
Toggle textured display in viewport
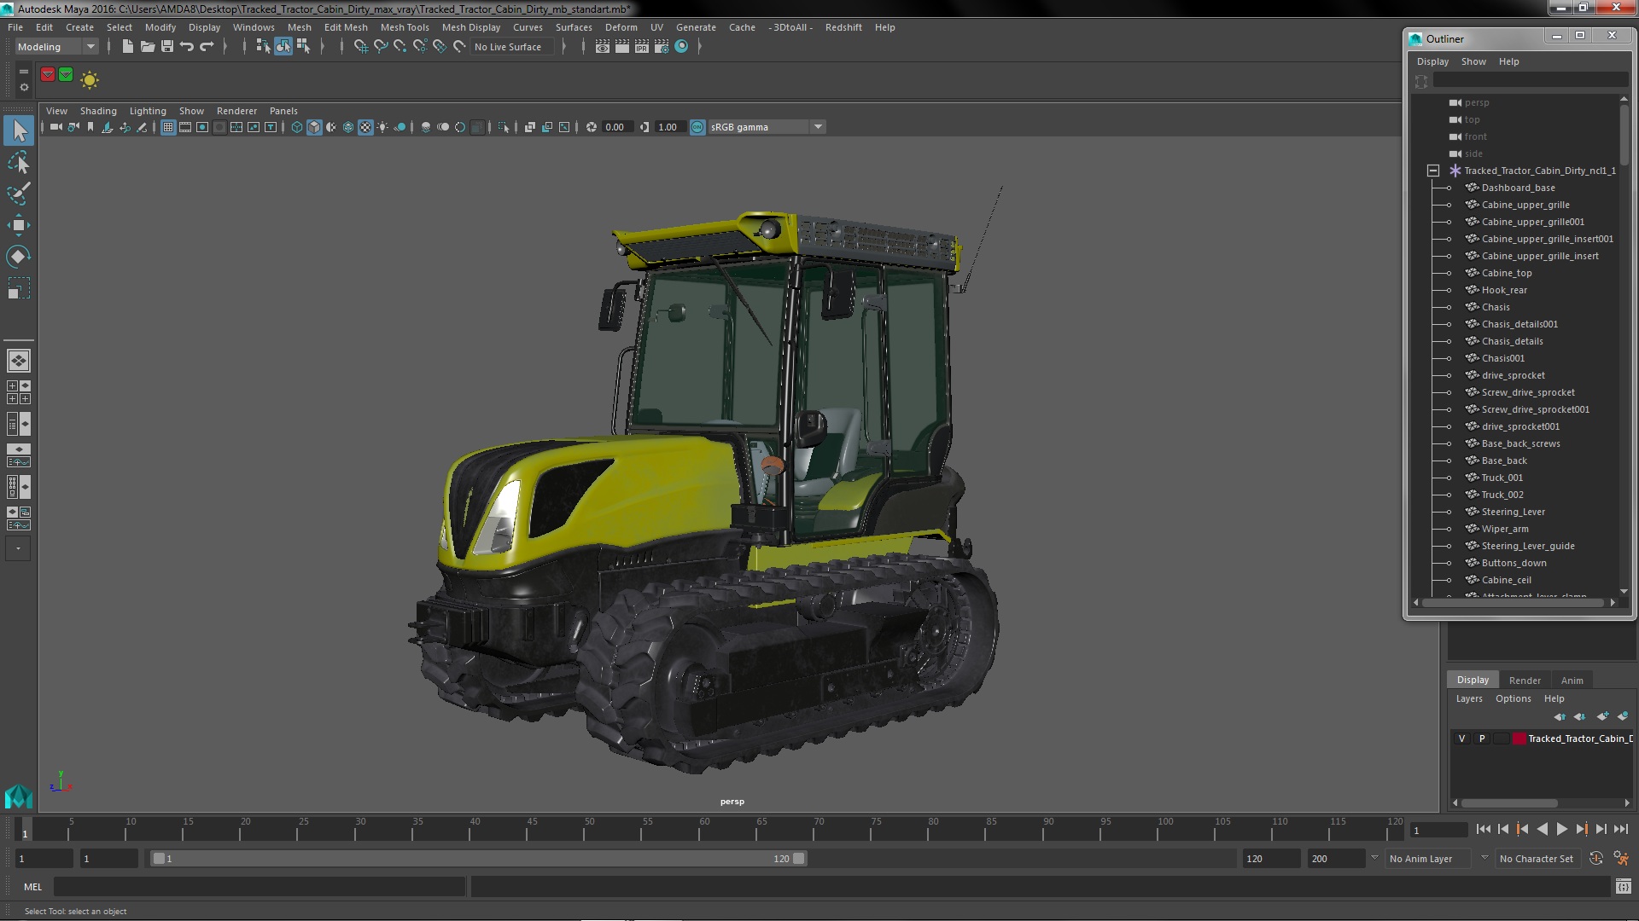click(x=365, y=127)
